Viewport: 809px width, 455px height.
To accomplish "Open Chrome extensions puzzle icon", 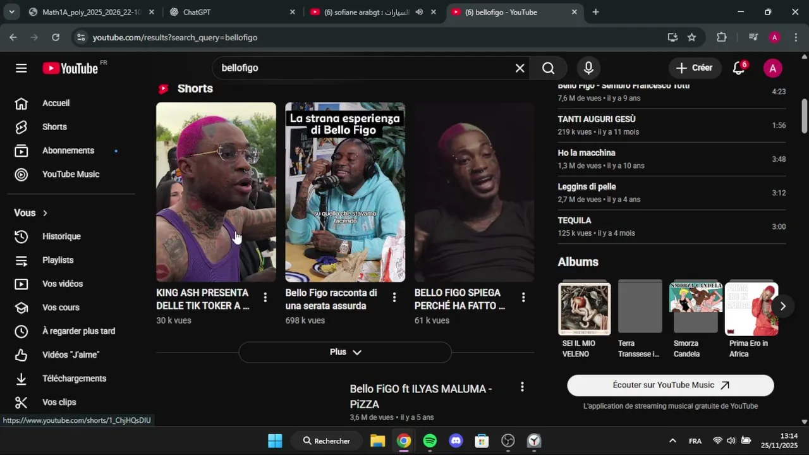I will [x=722, y=37].
